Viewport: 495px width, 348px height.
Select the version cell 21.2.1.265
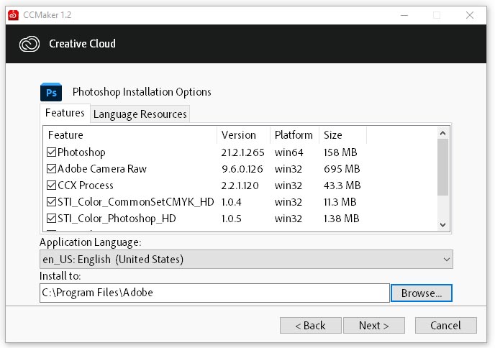point(242,152)
